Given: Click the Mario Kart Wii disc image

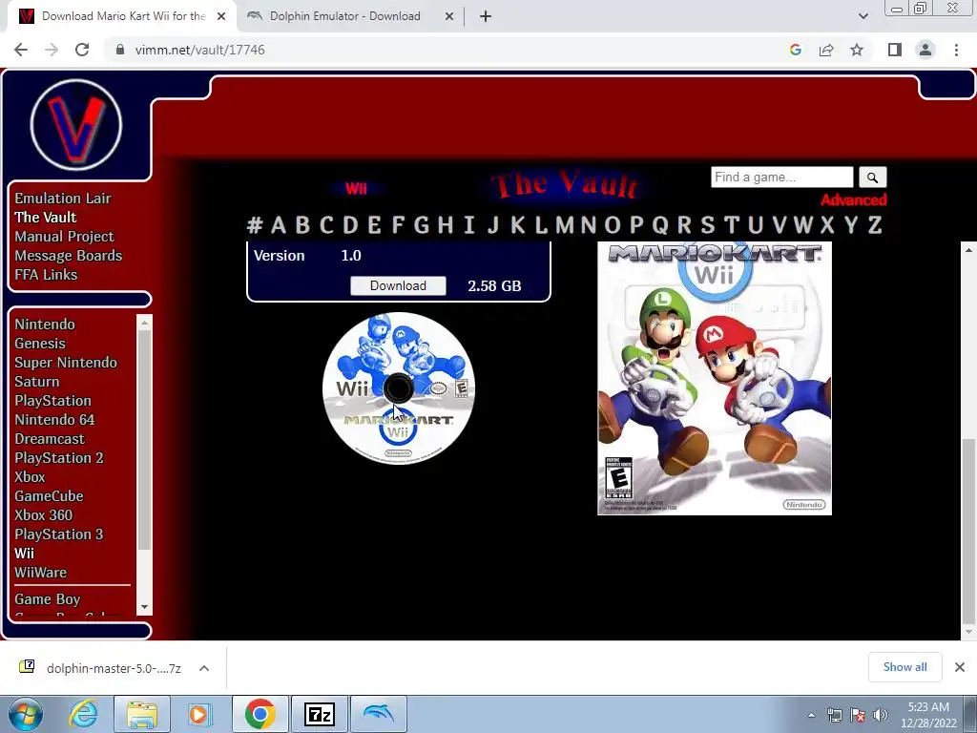Looking at the screenshot, I should 399,387.
